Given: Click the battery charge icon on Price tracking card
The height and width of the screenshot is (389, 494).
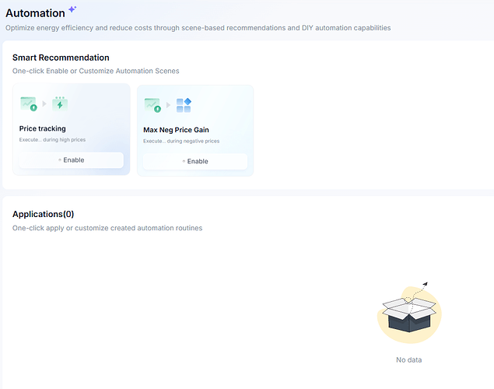Looking at the screenshot, I should click(60, 103).
